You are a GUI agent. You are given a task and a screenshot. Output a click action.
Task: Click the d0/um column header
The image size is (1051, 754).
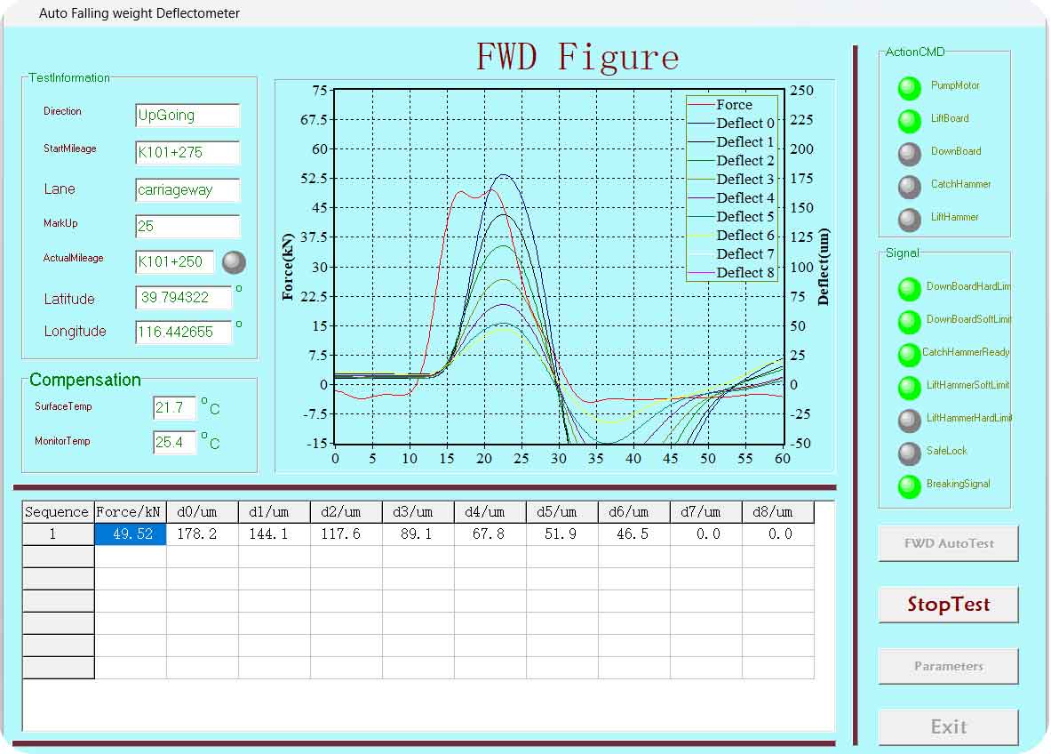[202, 512]
